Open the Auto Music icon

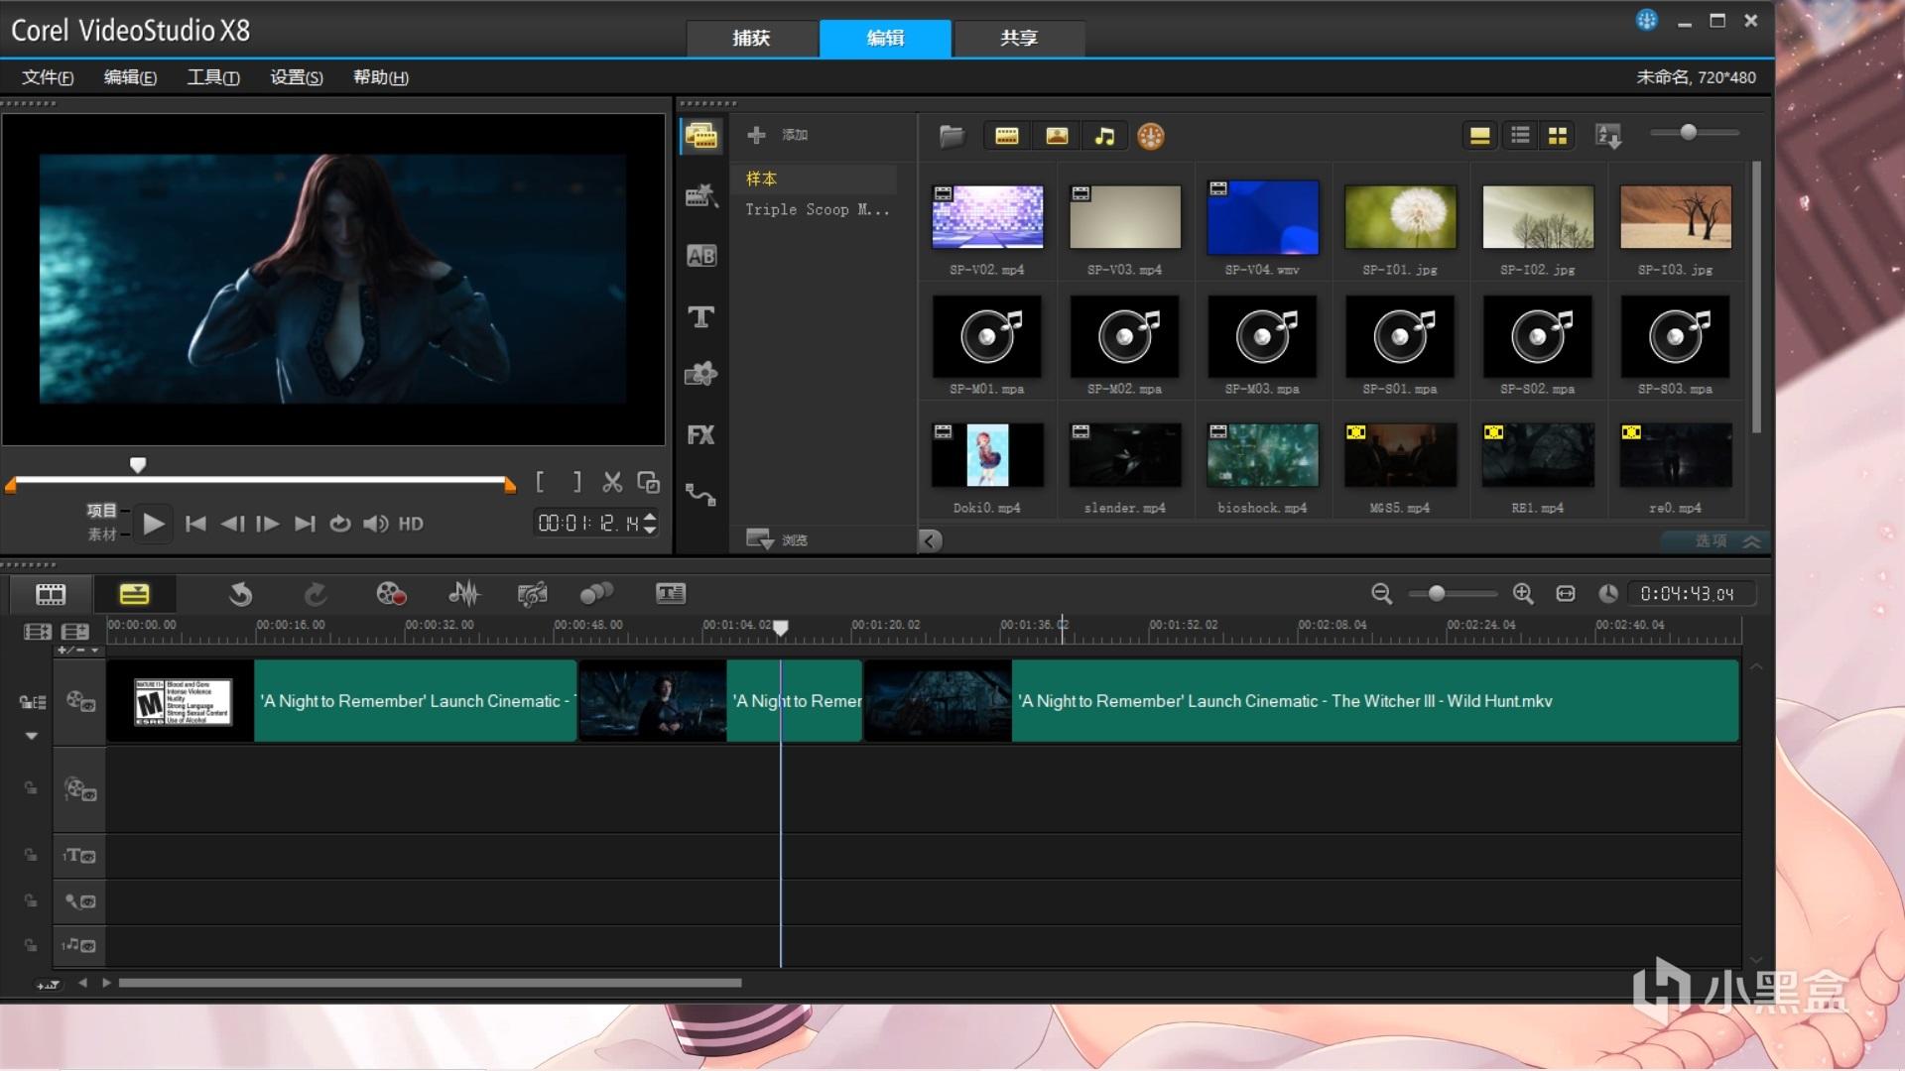pyautogui.click(x=532, y=594)
